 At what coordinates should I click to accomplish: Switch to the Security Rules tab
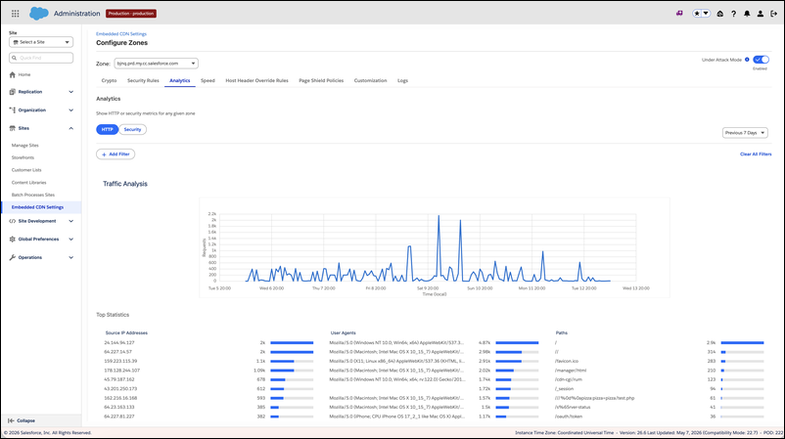point(143,80)
